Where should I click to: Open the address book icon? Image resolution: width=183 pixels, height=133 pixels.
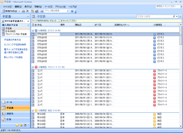tap(42, 11)
